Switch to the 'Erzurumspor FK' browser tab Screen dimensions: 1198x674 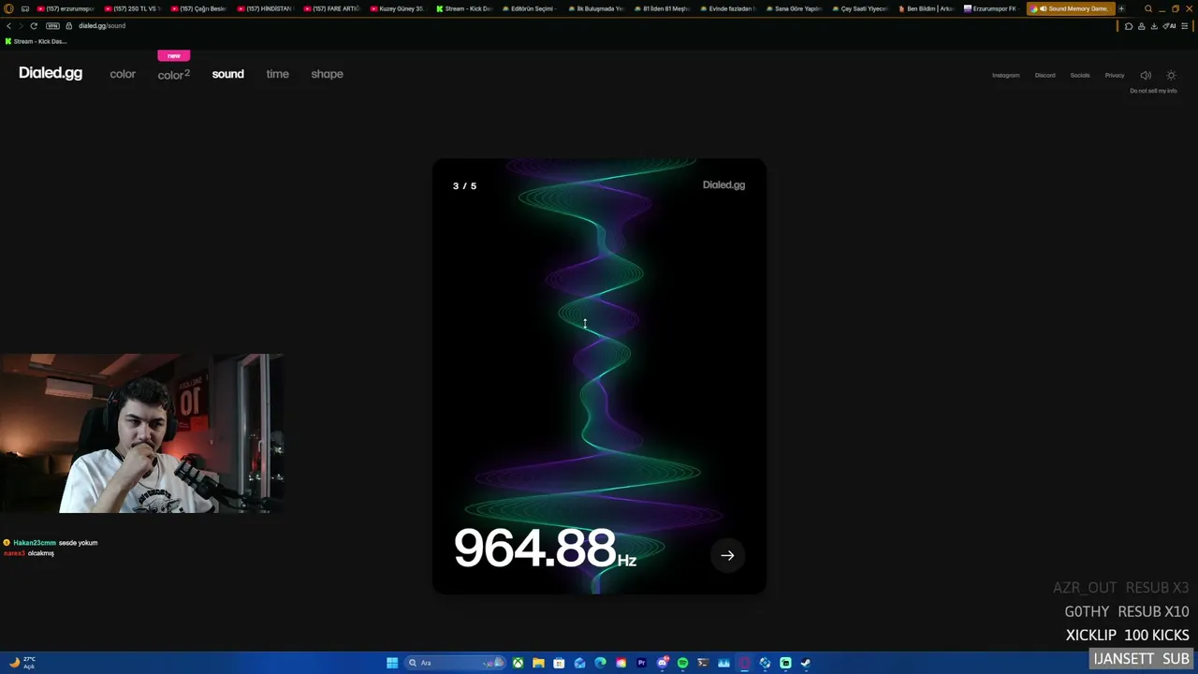(x=990, y=8)
